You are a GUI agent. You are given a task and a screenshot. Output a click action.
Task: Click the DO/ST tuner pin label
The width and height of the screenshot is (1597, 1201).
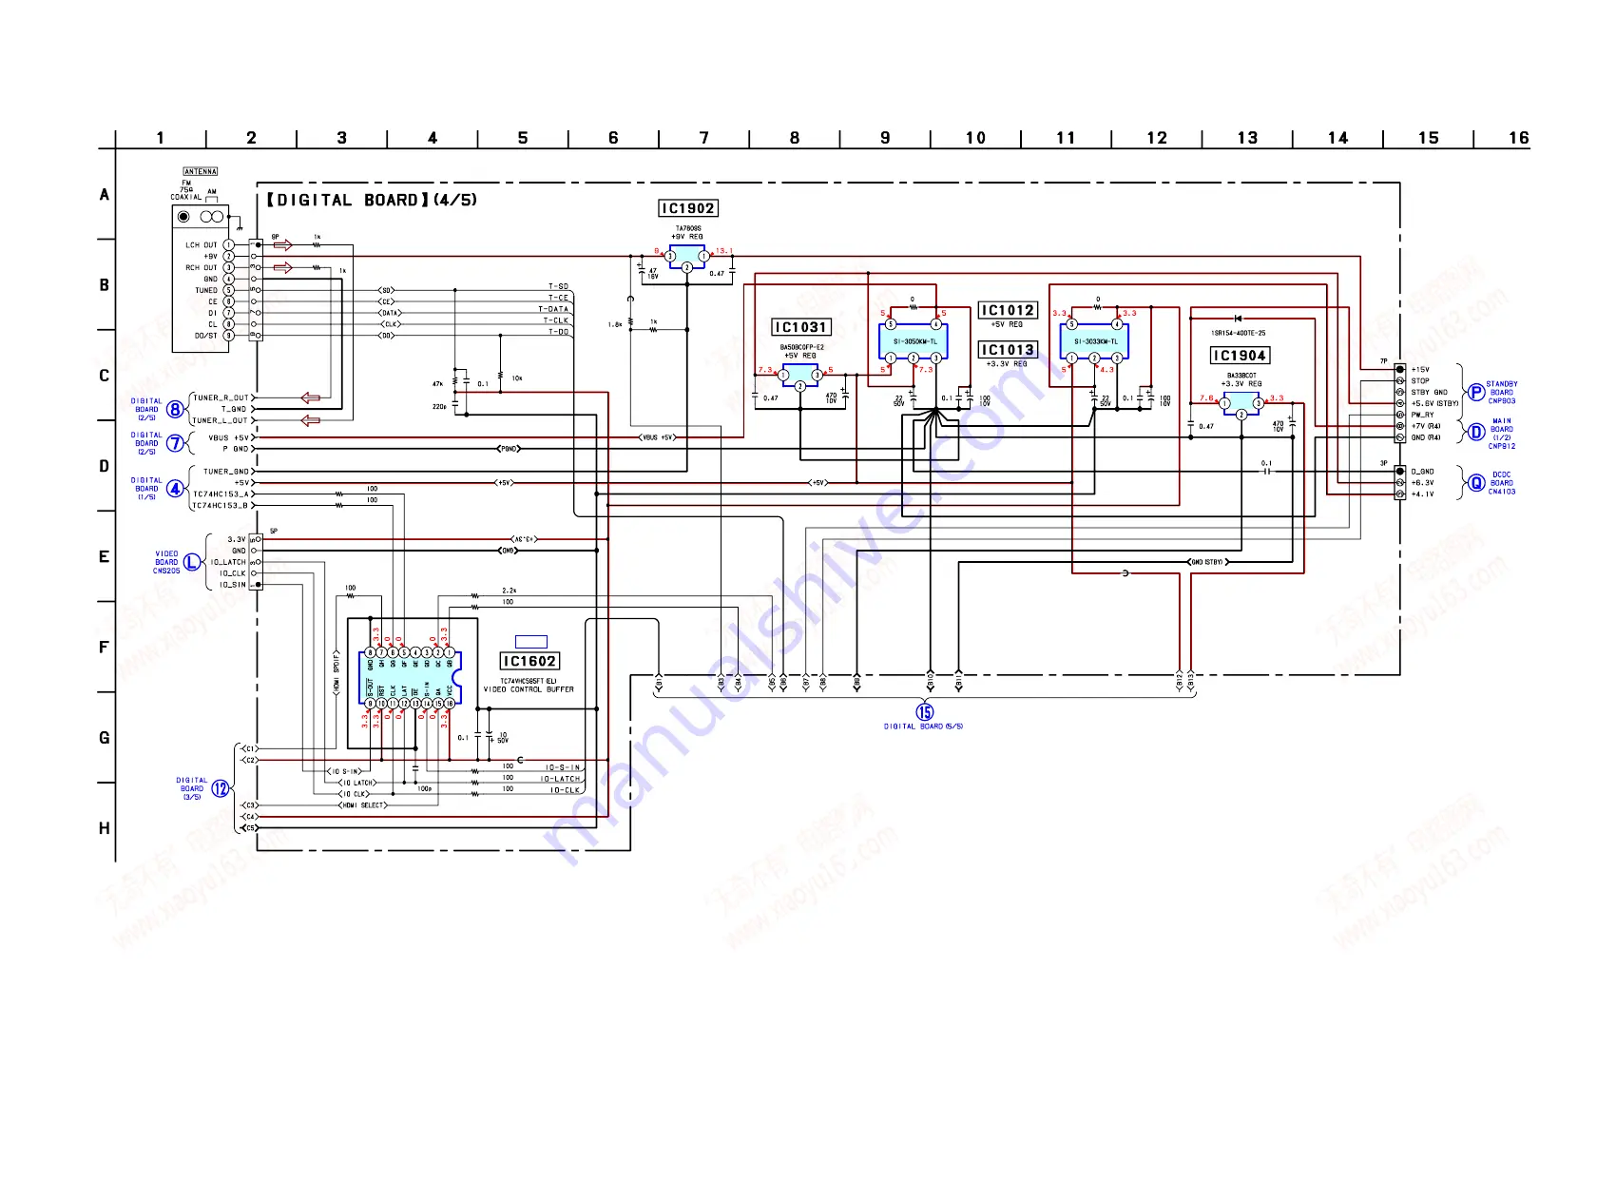pos(206,336)
